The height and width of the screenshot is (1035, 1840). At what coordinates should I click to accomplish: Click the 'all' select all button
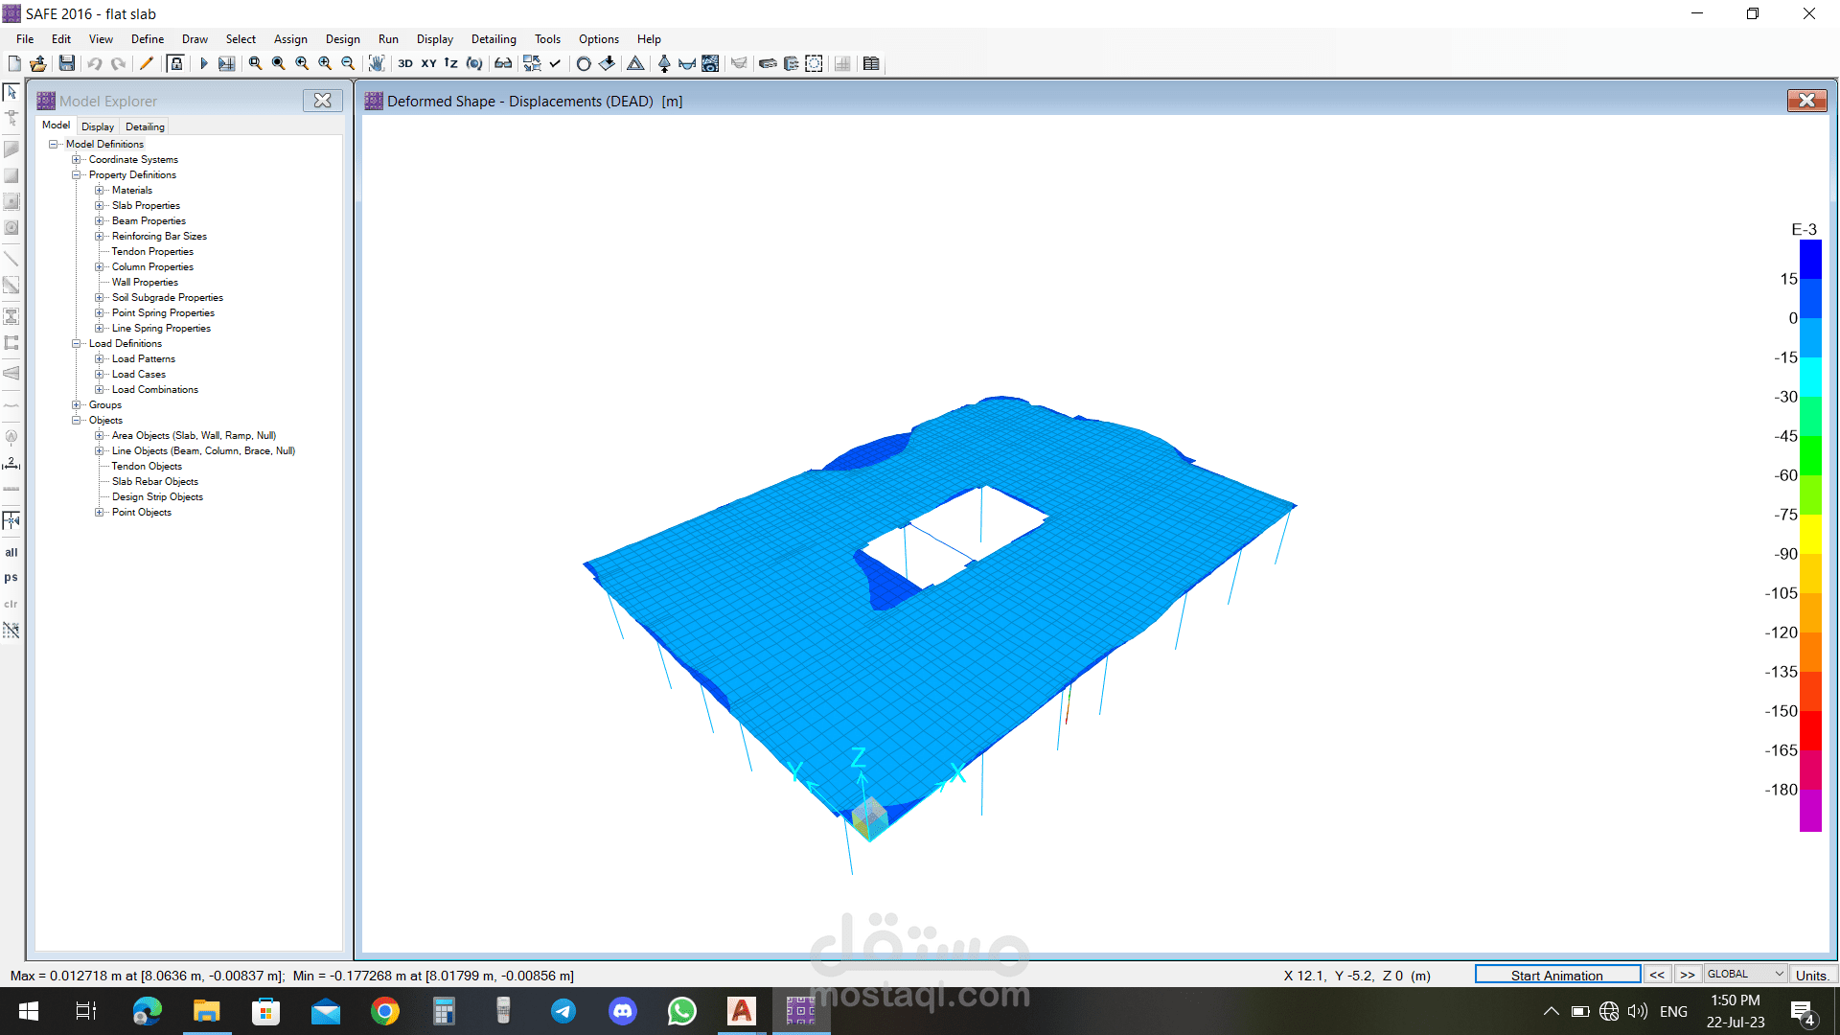click(x=11, y=552)
